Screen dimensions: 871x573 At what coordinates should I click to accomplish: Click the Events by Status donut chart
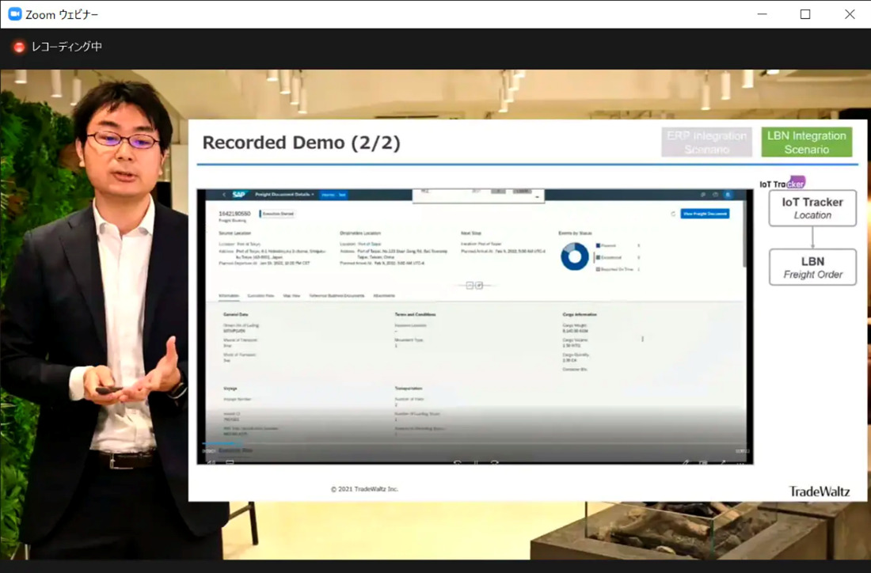pyautogui.click(x=574, y=256)
